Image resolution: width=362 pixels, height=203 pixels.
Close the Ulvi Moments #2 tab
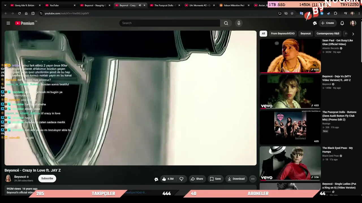pyautogui.click(x=214, y=5)
